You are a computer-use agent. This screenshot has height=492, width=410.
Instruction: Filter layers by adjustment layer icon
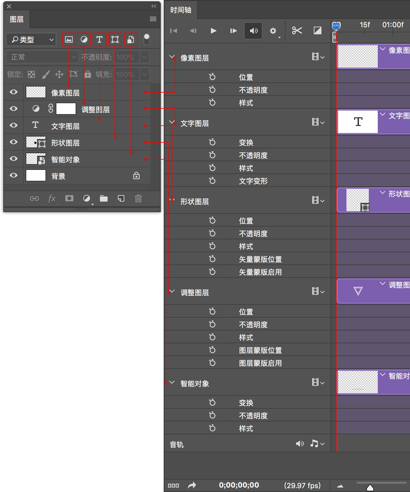84,39
